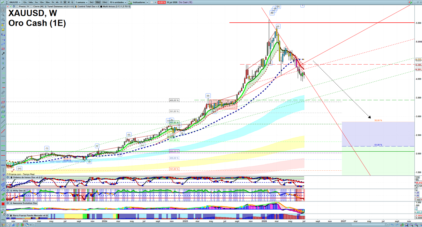Click the 35kU units button
The height and width of the screenshot is (227, 422).
point(105,2)
